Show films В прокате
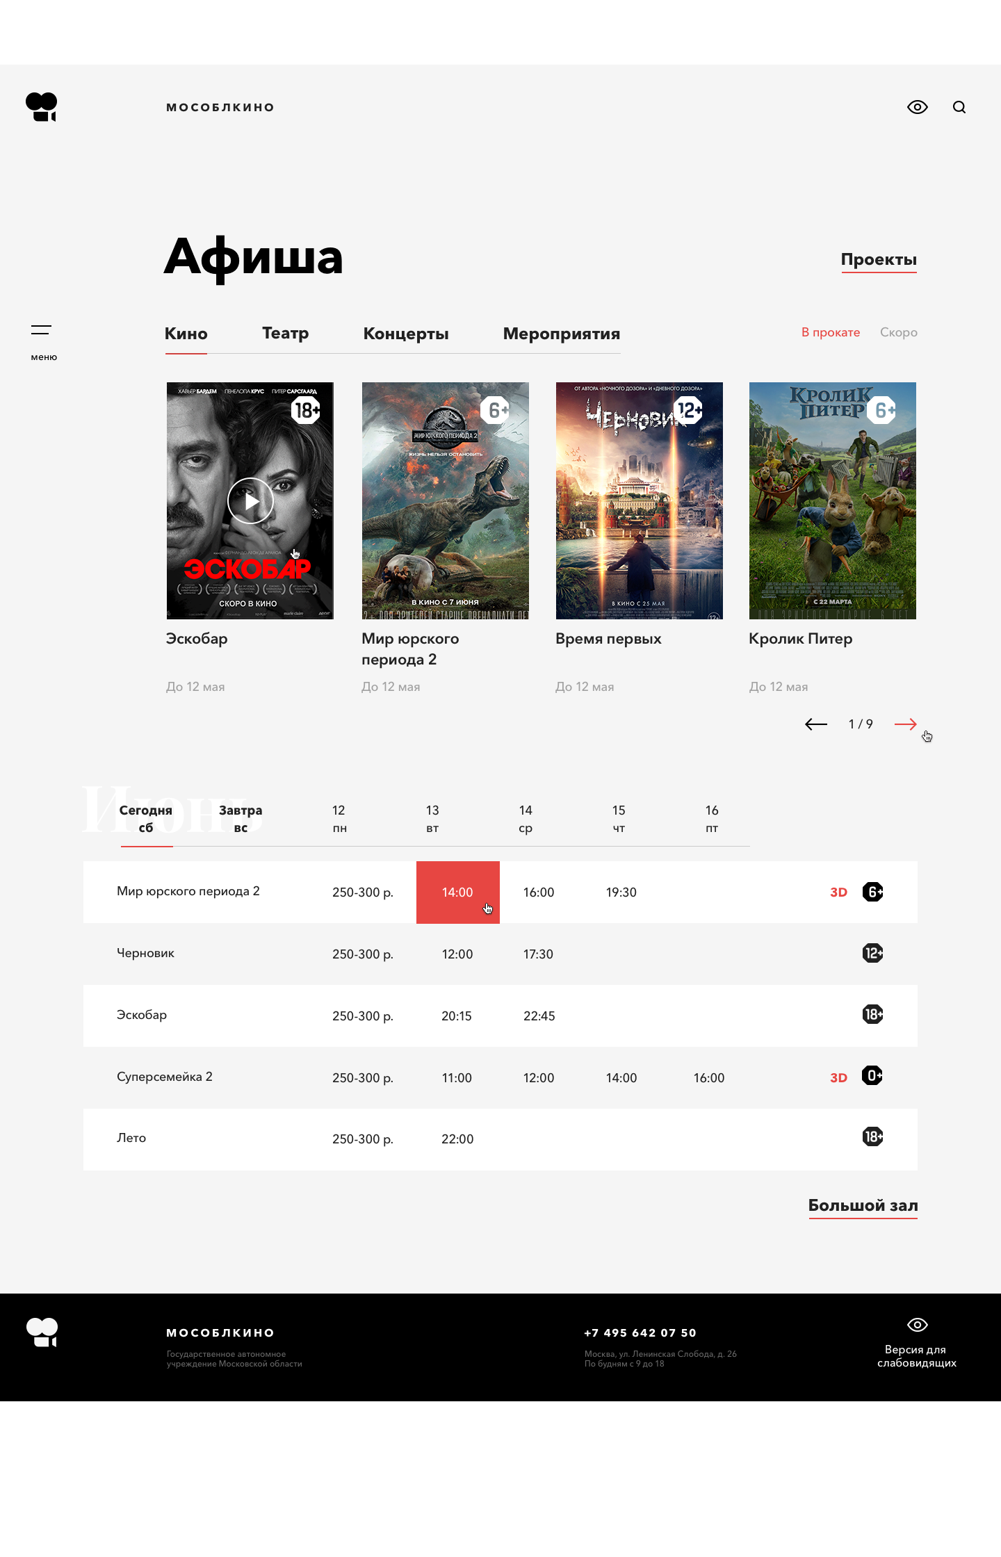This screenshot has height=1557, width=1001. pos(831,332)
